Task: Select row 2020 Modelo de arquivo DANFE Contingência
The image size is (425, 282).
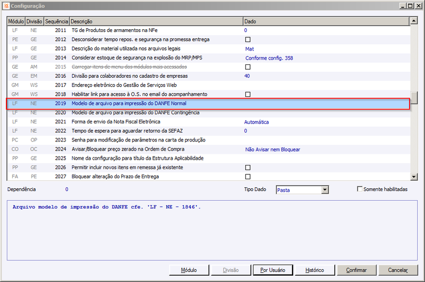Action: (208, 113)
